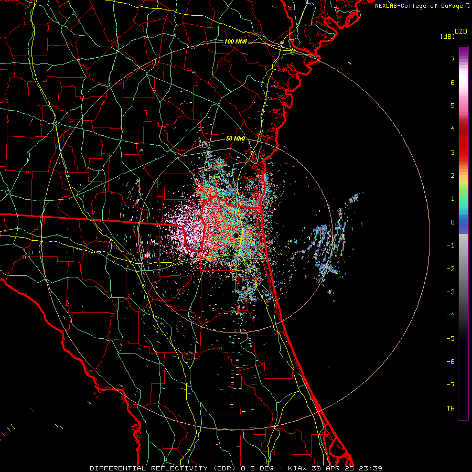Click the -2 value on the scale
The height and width of the screenshot is (472, 472).
(x=450, y=269)
